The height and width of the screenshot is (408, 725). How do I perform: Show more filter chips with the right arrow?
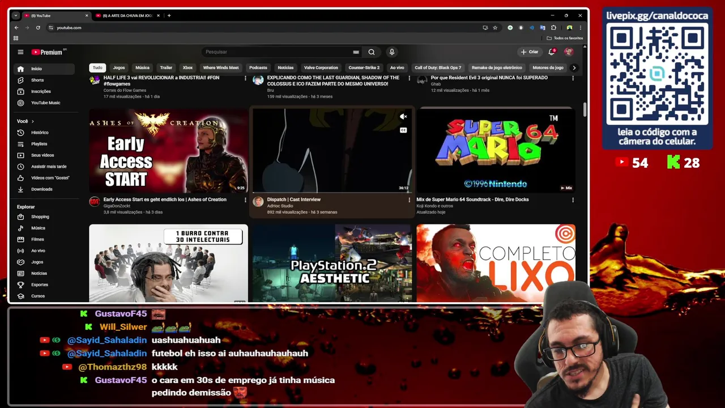574,68
